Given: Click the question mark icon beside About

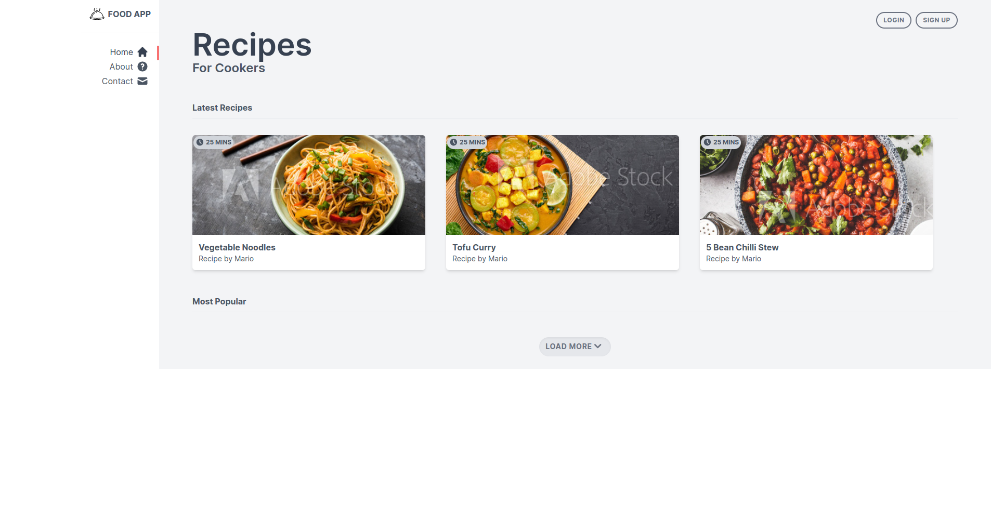Looking at the screenshot, I should point(142,66).
